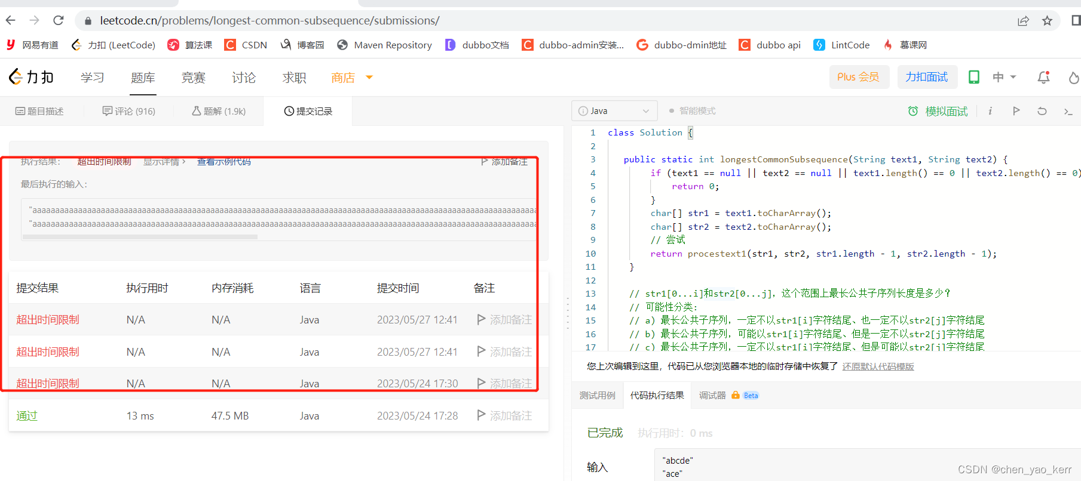Open the 题库 navigation menu
This screenshot has width=1081, height=481.
click(143, 78)
